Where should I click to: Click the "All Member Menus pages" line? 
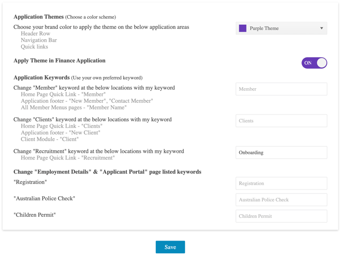pyautogui.click(x=74, y=107)
